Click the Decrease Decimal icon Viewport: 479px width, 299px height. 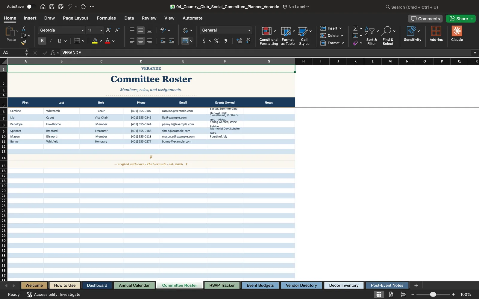pyautogui.click(x=248, y=41)
